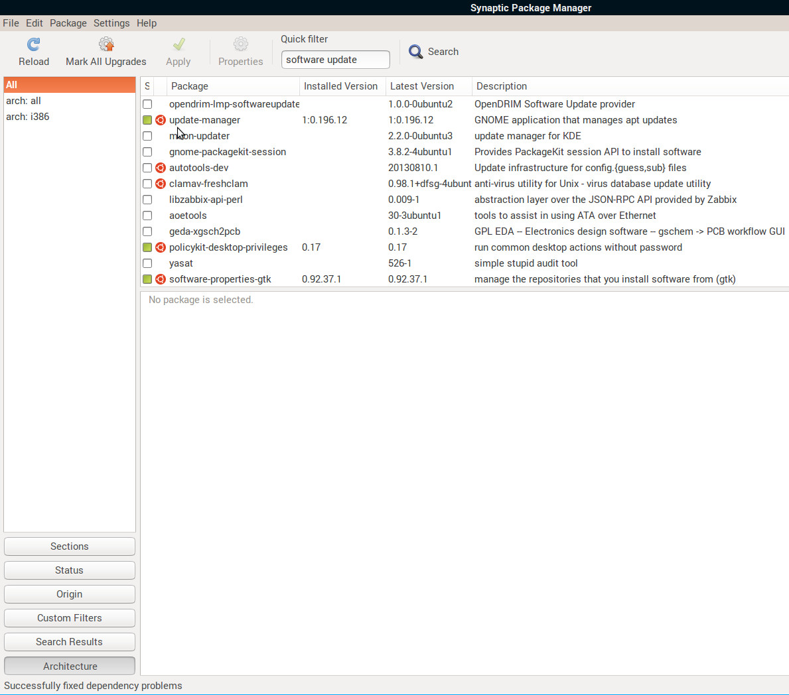Open the Properties gear icon

pos(240,44)
